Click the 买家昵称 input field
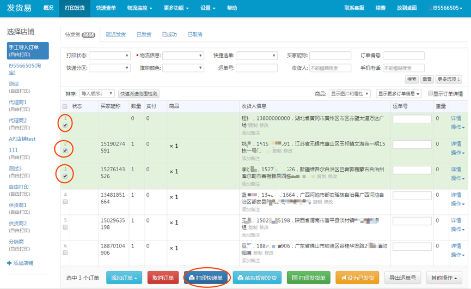Image resolution: width=471 pixels, height=289 pixels. (330, 56)
